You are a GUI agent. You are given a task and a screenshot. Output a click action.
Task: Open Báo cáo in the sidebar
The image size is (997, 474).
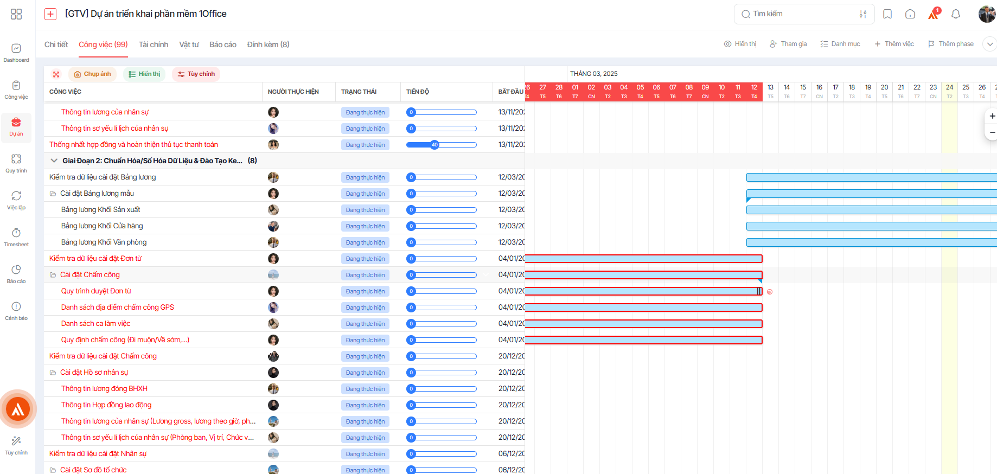(16, 274)
